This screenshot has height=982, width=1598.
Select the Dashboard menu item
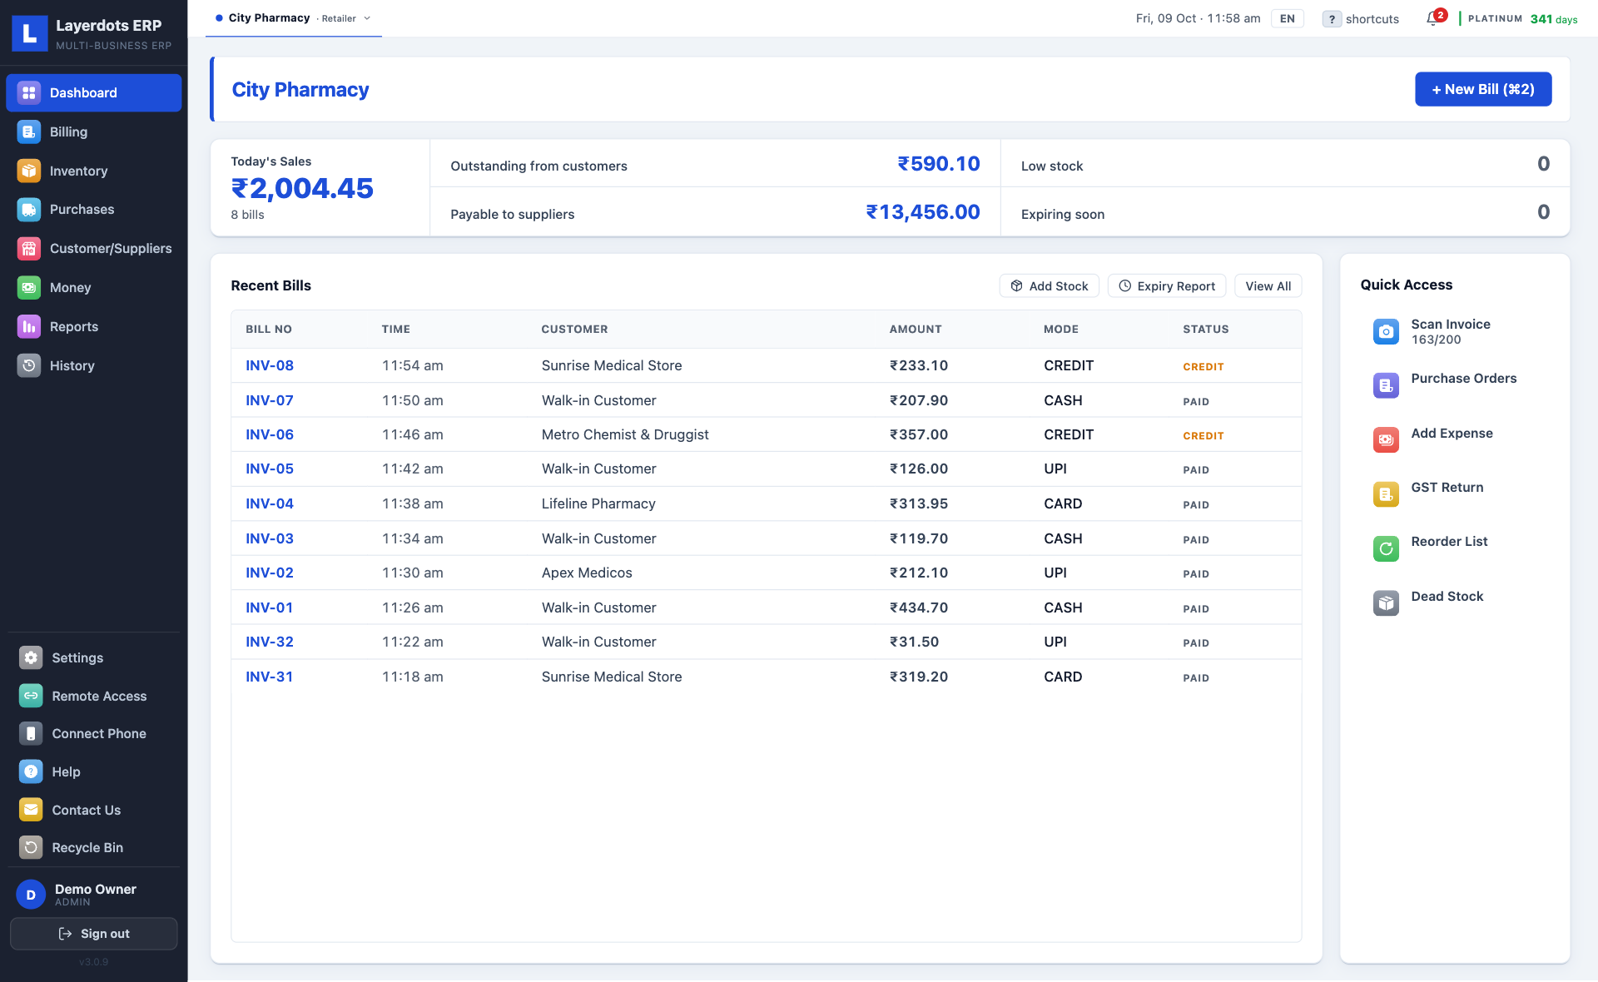(93, 92)
